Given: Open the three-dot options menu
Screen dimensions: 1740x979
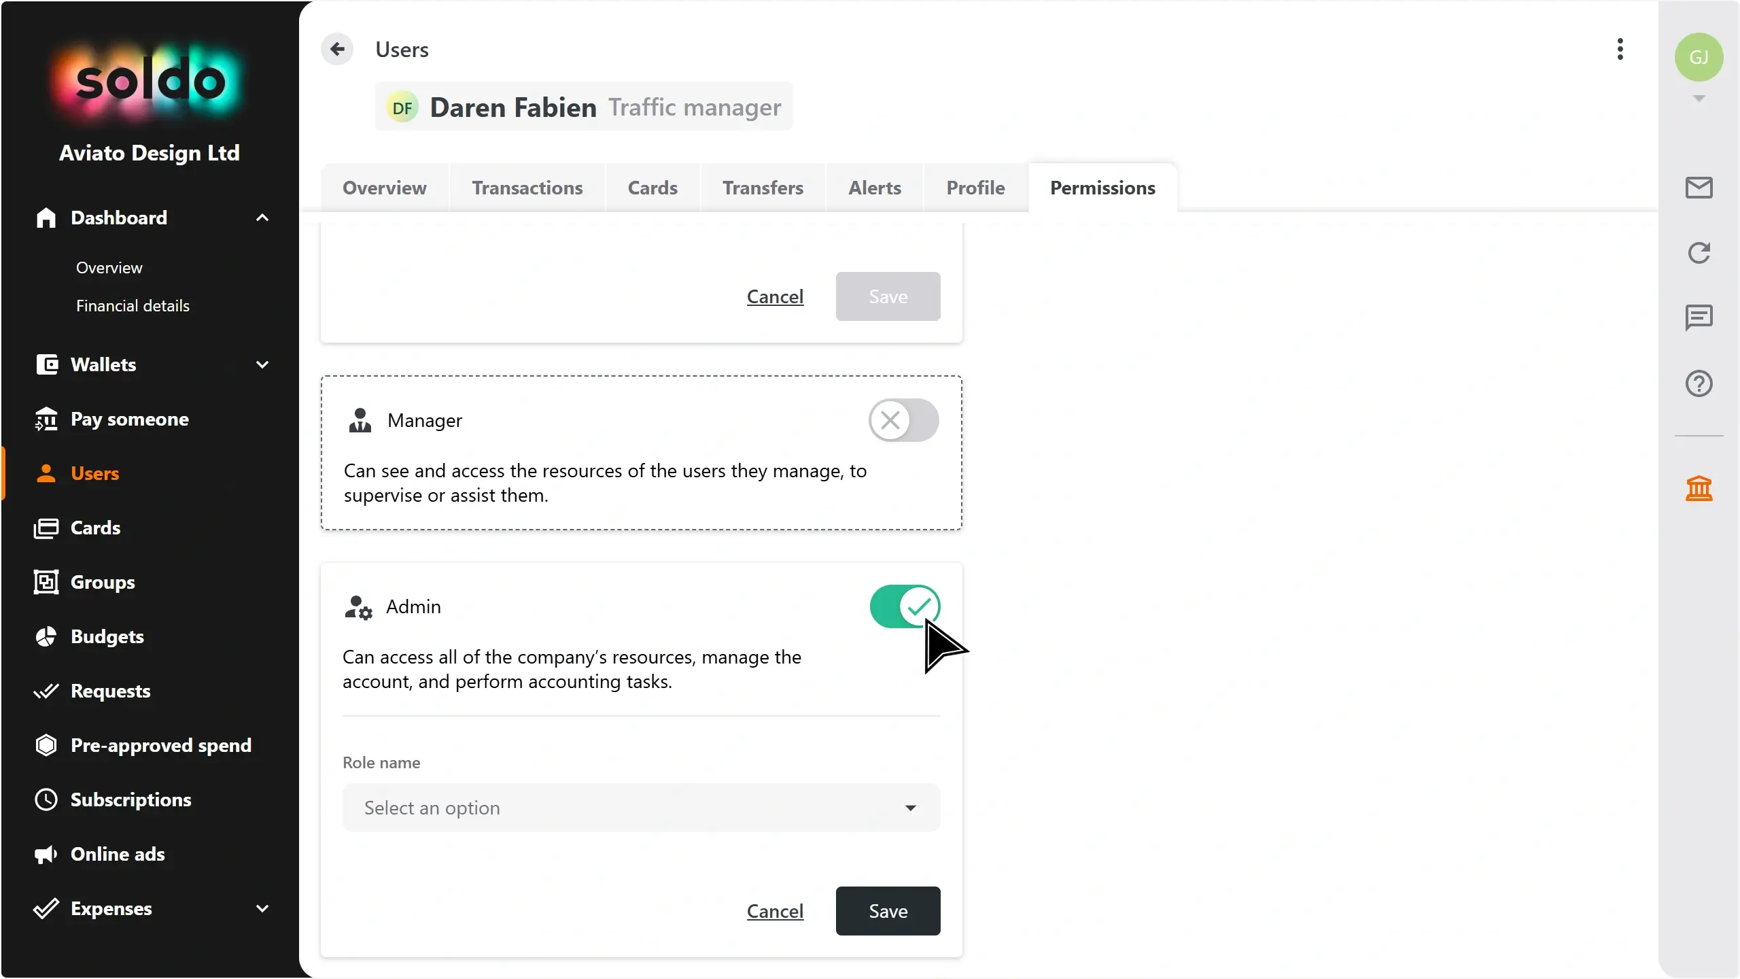Looking at the screenshot, I should click(x=1620, y=49).
